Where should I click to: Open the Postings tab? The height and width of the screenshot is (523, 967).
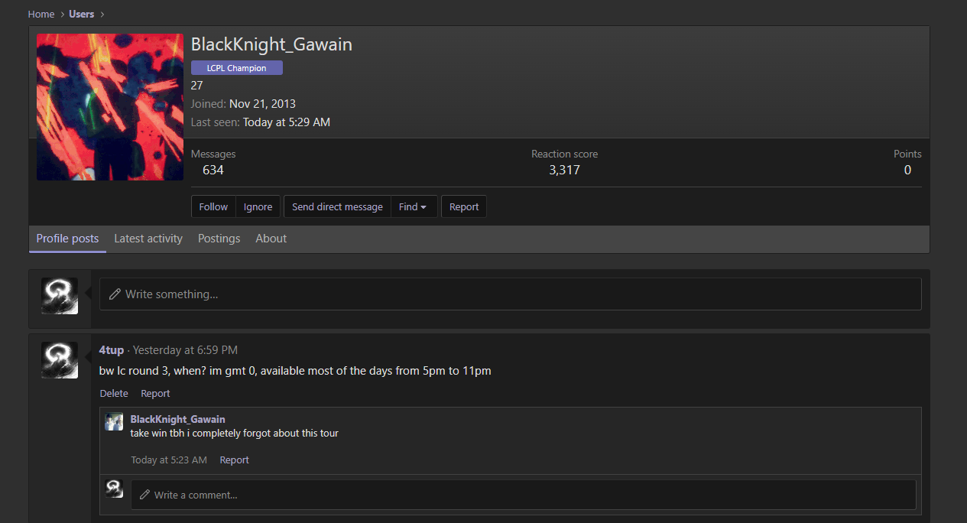219,239
